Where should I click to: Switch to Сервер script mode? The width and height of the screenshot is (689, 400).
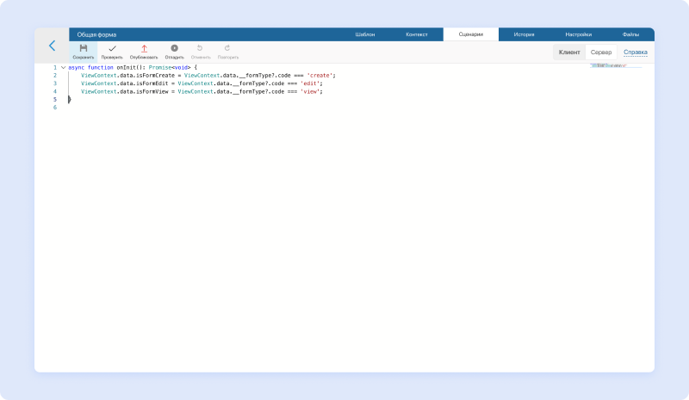point(601,52)
